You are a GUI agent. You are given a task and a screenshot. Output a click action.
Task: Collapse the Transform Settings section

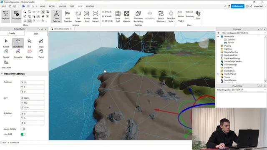2,74
